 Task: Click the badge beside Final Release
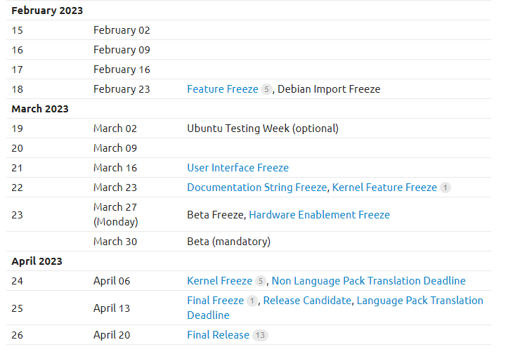[x=260, y=335]
